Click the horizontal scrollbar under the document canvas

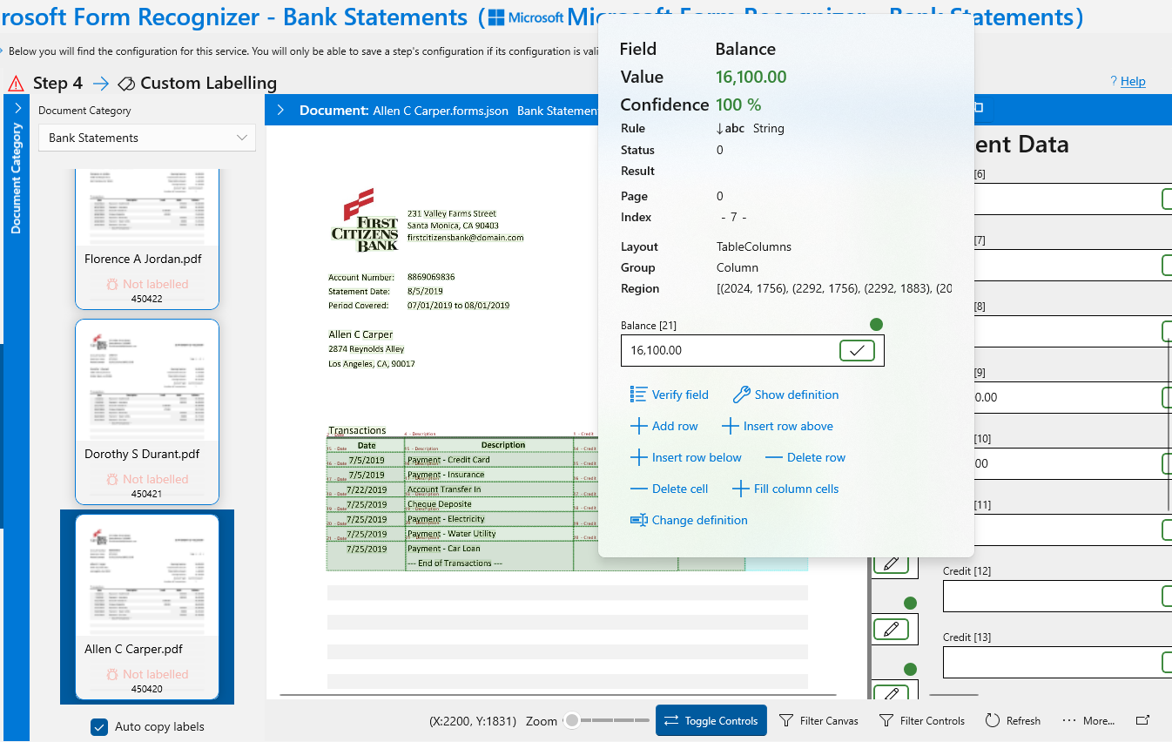tap(557, 695)
